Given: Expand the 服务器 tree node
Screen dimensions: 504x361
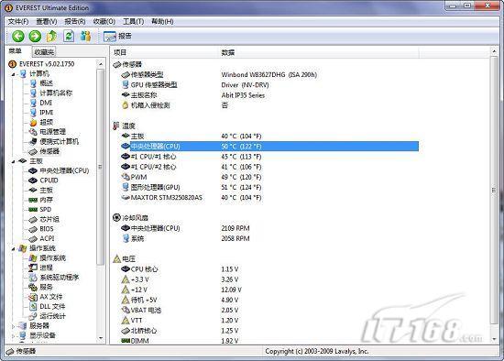Looking at the screenshot, I should (13, 326).
